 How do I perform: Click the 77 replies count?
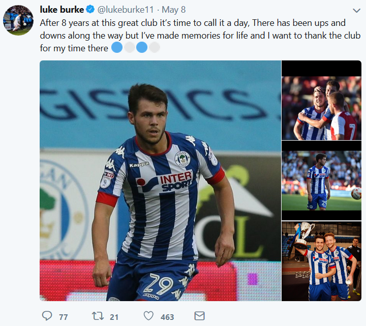click(x=64, y=317)
